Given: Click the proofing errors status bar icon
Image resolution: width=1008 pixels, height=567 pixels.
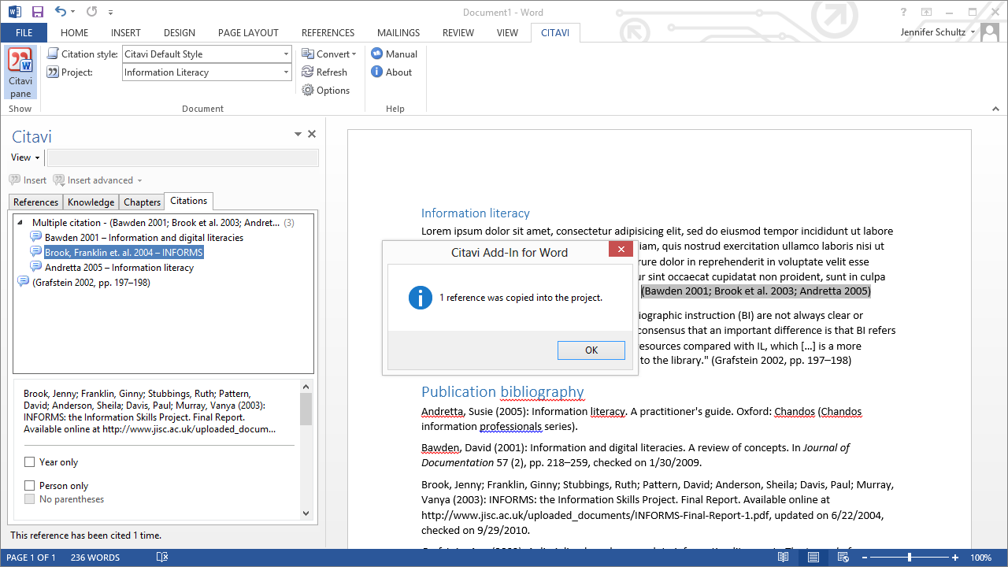Looking at the screenshot, I should coord(162,558).
